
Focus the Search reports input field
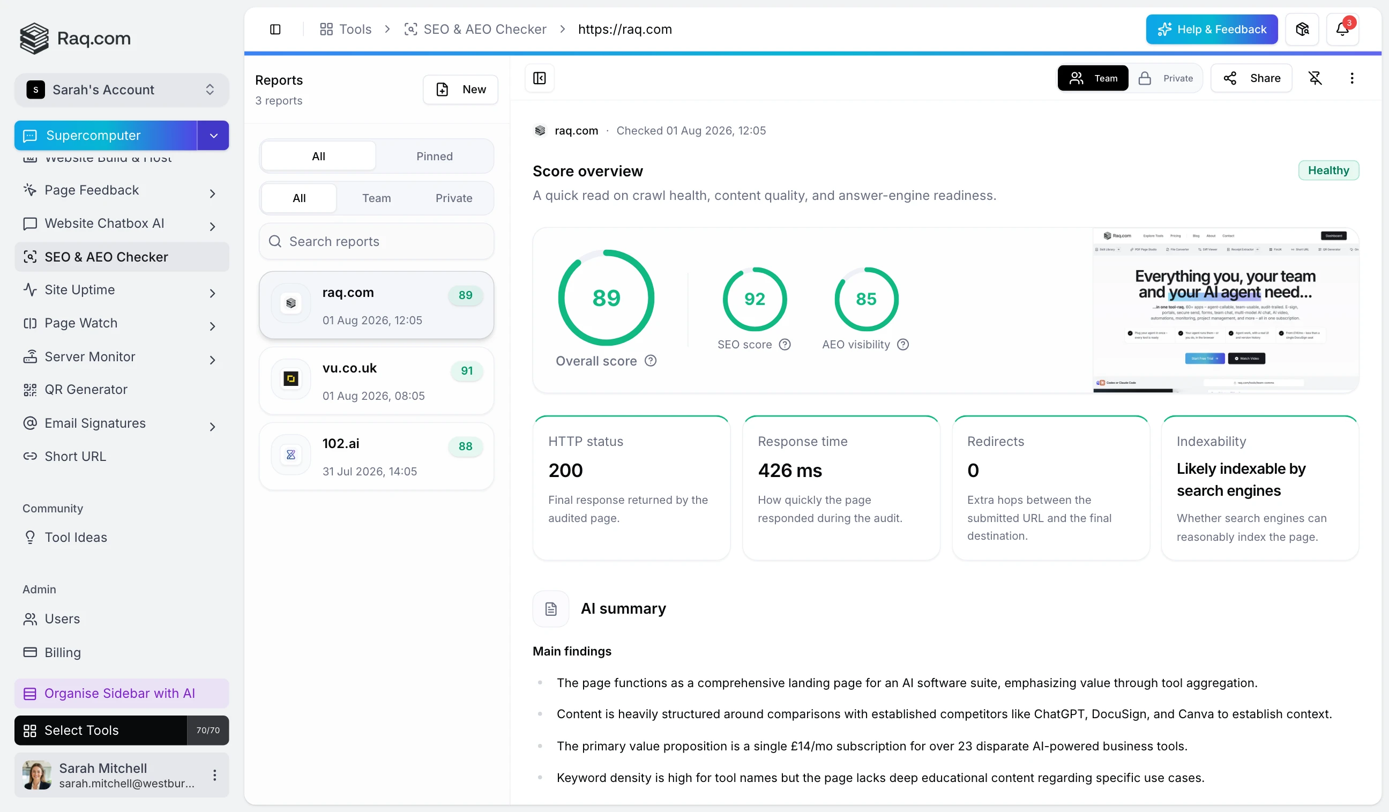377,241
